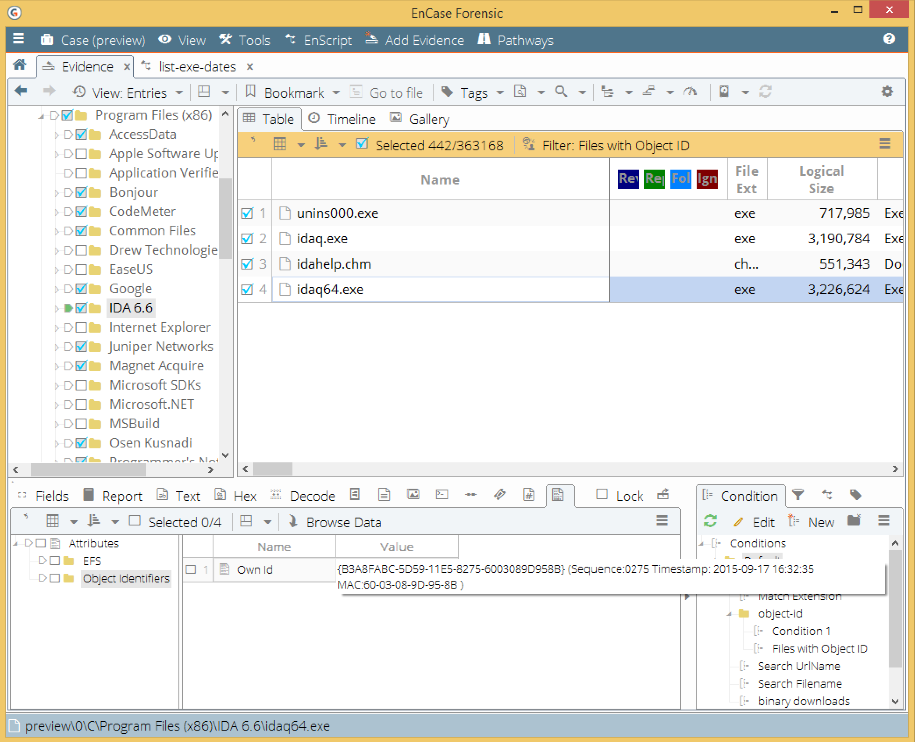
Task: Click the EnScript icon tab in Condition pane
Action: point(827,495)
